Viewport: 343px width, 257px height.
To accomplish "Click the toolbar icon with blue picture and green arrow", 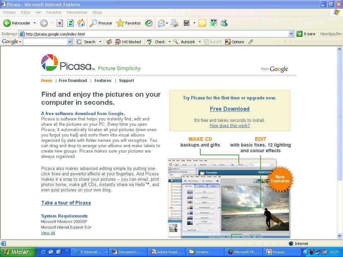I will (213, 23).
